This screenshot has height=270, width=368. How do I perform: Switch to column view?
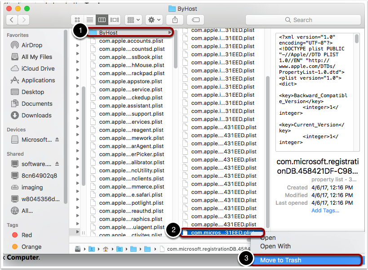102,20
